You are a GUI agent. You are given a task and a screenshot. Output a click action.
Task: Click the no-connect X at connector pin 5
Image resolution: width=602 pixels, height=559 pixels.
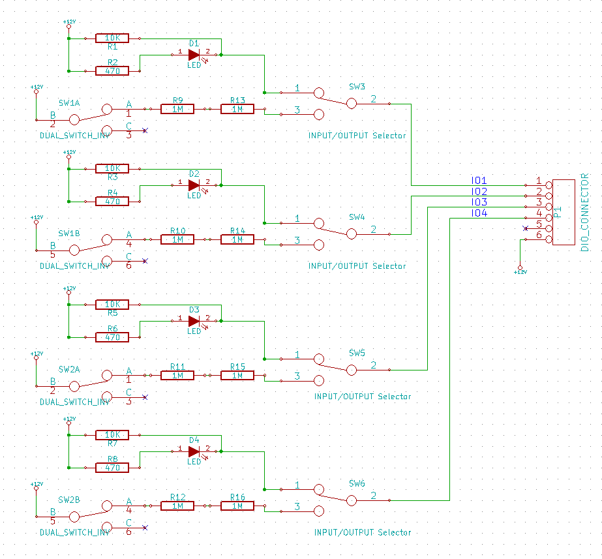click(526, 228)
